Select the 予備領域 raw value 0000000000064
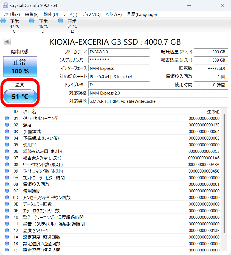Image resolution: width=231 pixels, height=255 pixels. point(204,132)
